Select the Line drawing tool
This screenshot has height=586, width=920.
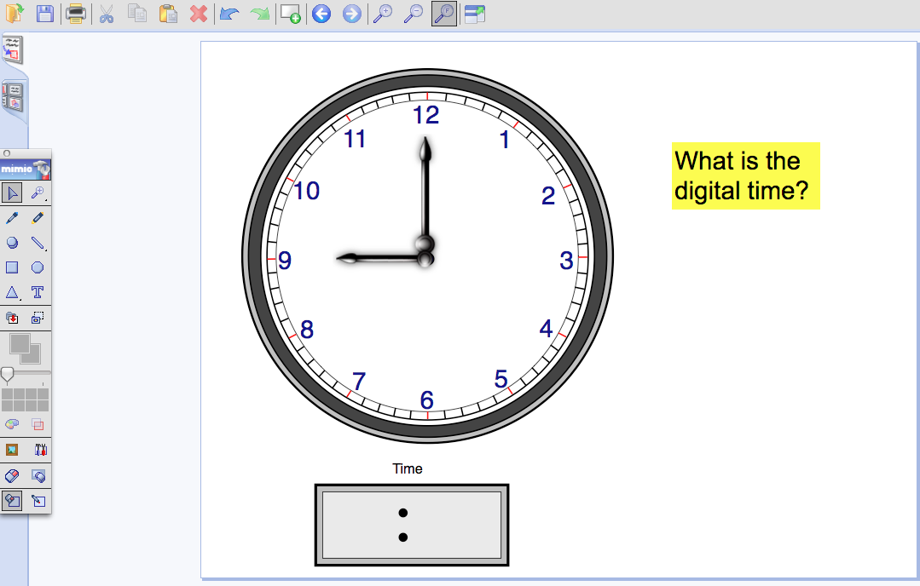coord(38,243)
